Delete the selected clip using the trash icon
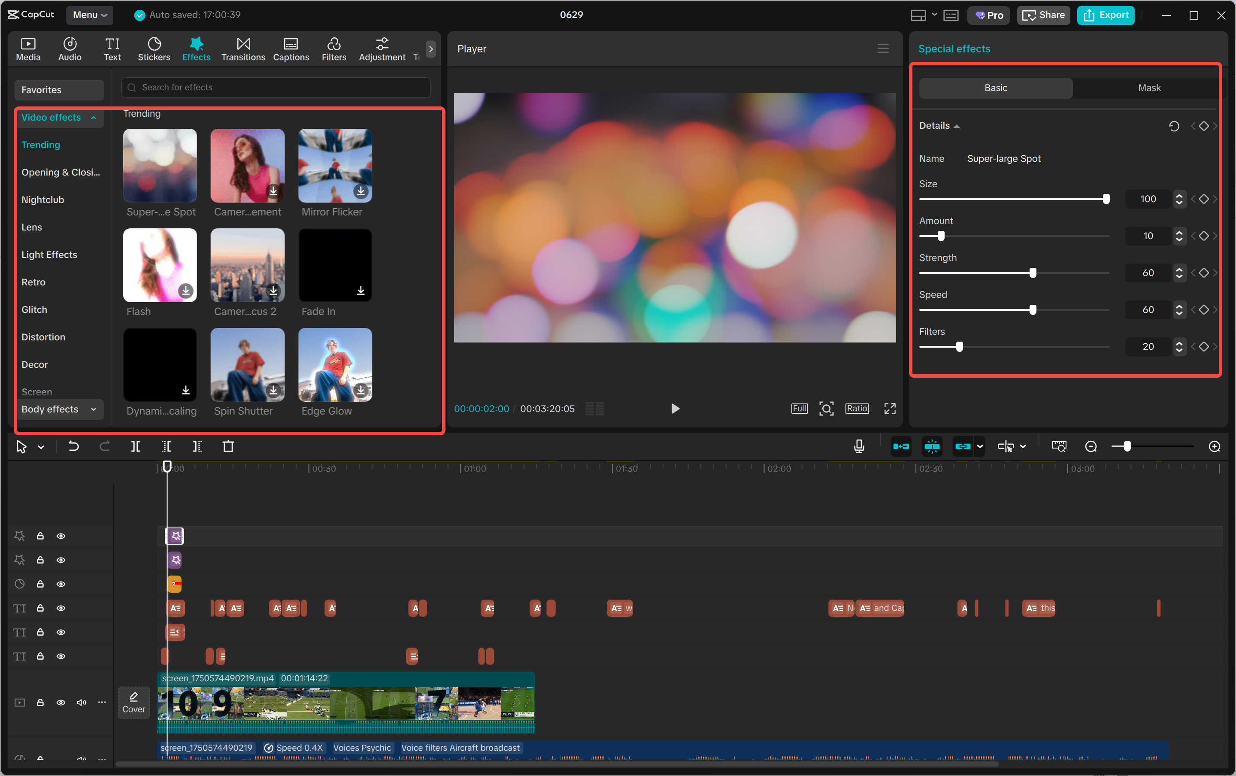The height and width of the screenshot is (776, 1236). click(228, 446)
